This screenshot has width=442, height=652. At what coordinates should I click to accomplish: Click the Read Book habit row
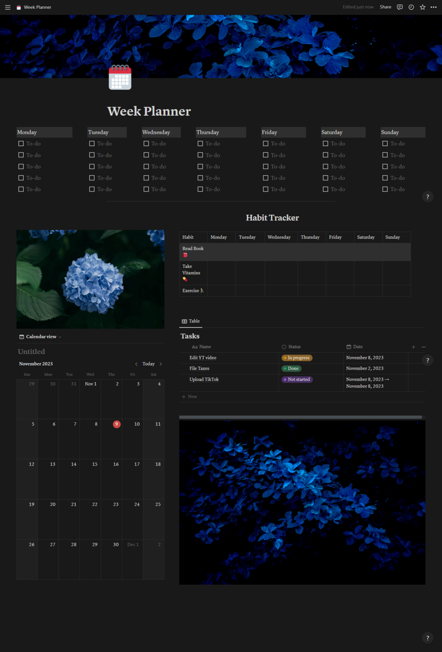coord(295,252)
